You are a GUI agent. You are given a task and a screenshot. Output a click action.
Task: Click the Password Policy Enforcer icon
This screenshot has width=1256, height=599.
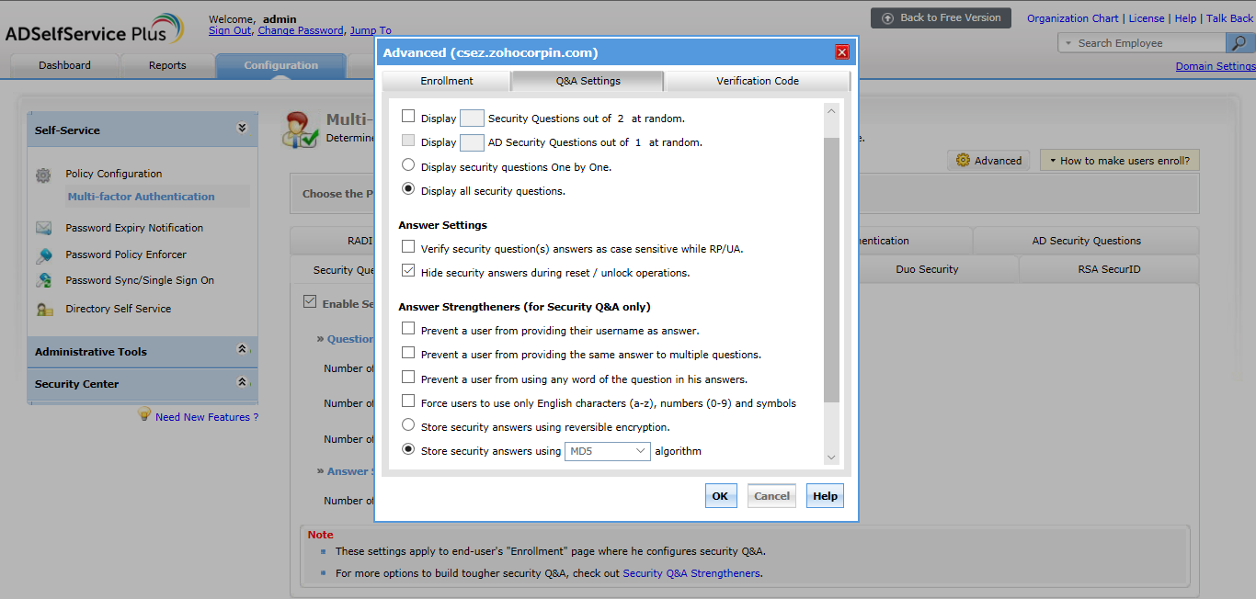click(43, 254)
